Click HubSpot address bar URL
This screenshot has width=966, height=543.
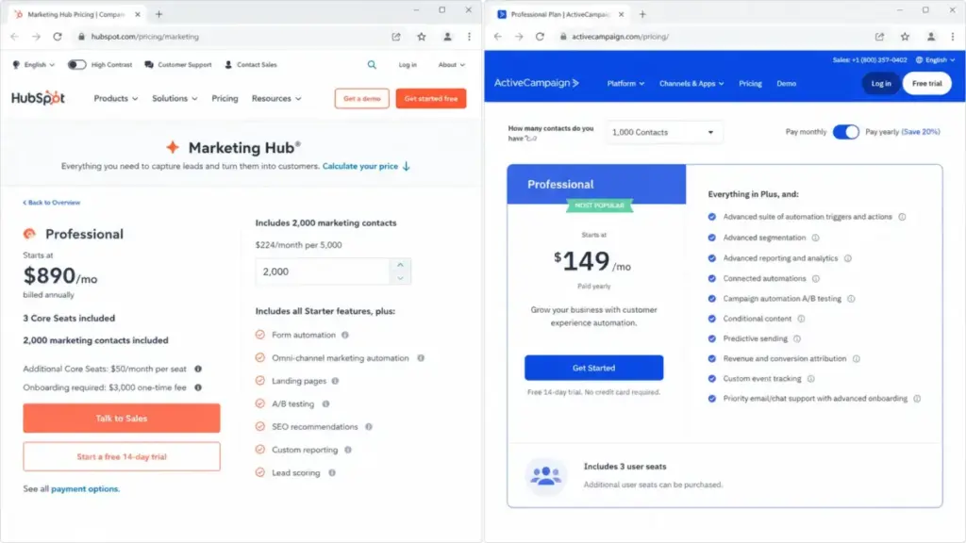144,37
